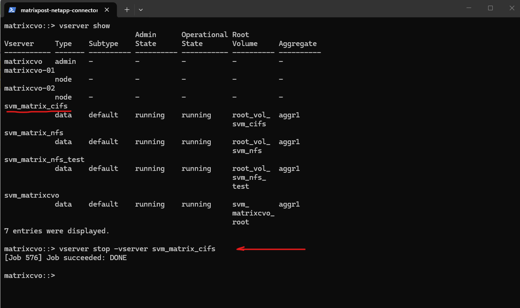The height and width of the screenshot is (308, 520).
Task: Click the matrixcvo-01 node name
Action: click(x=30, y=70)
